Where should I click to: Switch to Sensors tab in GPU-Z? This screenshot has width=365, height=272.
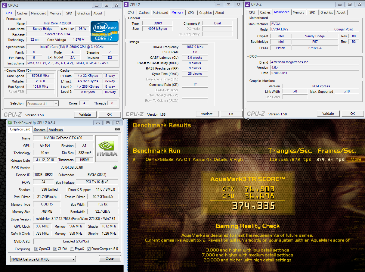coord(39,130)
